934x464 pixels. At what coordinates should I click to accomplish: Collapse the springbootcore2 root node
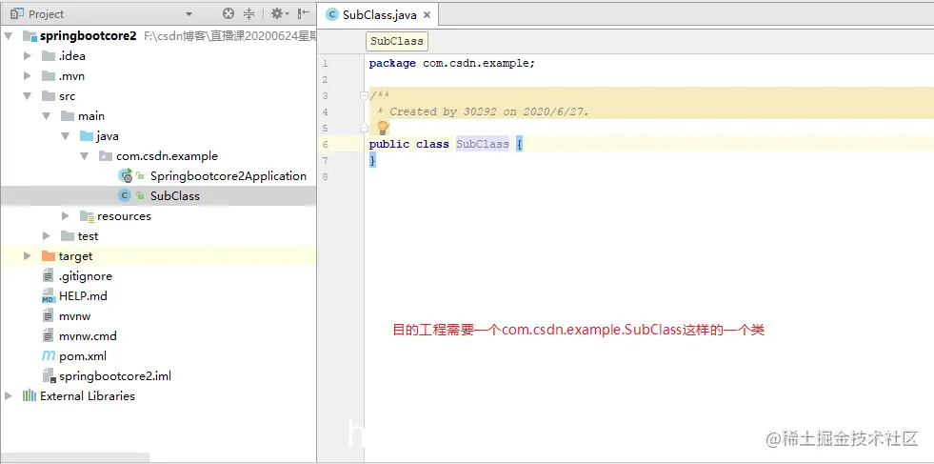(x=9, y=36)
